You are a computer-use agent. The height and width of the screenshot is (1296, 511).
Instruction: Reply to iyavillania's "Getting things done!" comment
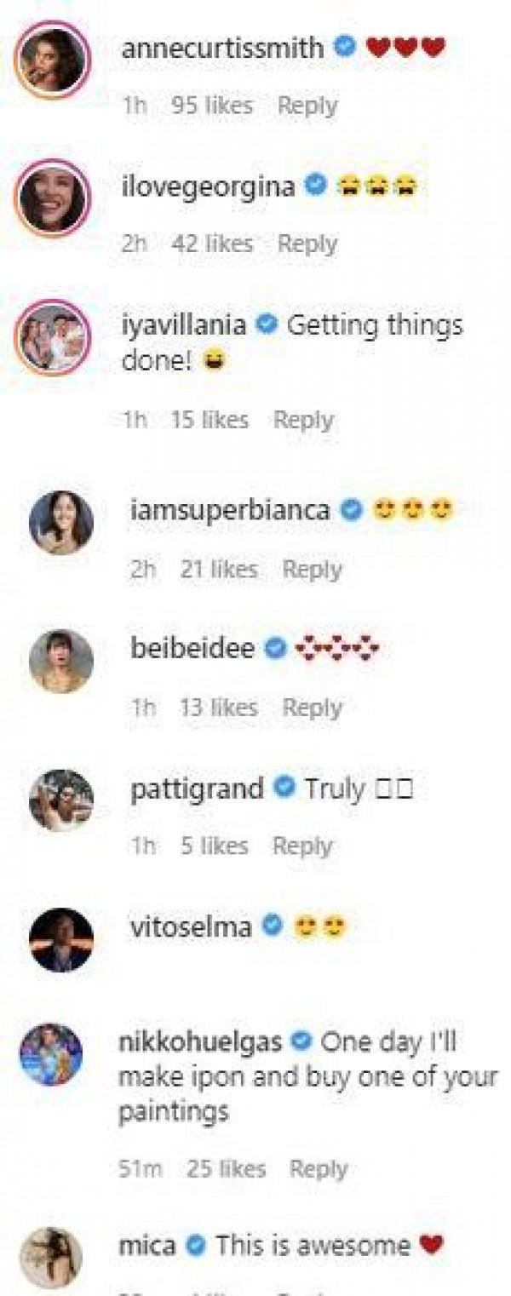pyautogui.click(x=303, y=420)
